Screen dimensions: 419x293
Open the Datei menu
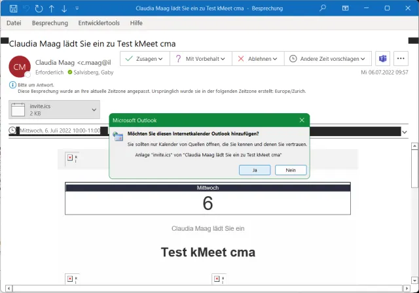pyautogui.click(x=14, y=23)
